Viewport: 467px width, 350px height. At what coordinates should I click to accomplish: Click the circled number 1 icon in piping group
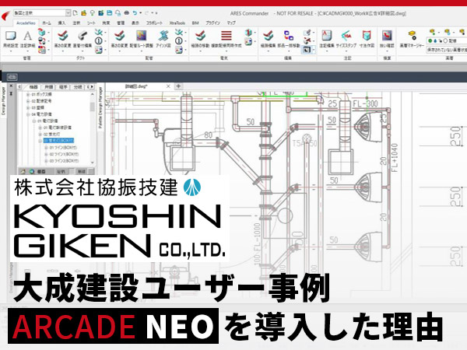[x=179, y=40]
